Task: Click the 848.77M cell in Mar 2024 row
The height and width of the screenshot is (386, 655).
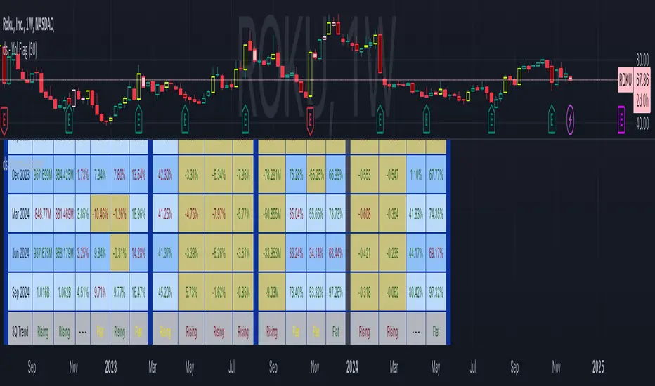Action: 43,213
